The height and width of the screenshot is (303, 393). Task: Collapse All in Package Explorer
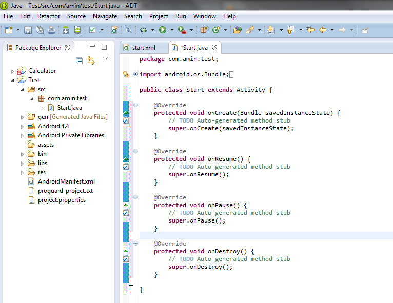(79, 60)
